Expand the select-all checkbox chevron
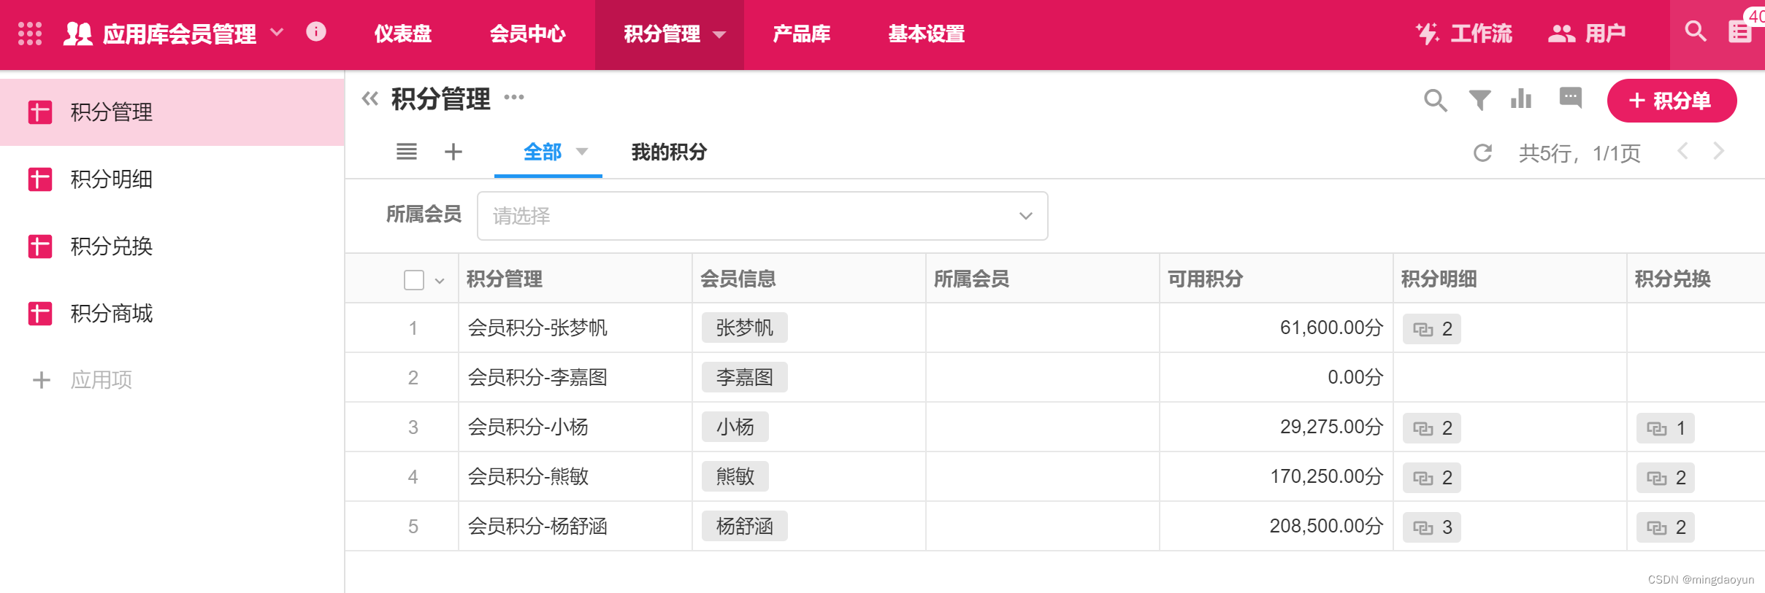The image size is (1765, 593). point(440,281)
